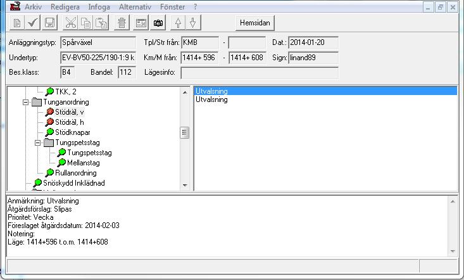Open the Redigera menu

click(x=65, y=7)
